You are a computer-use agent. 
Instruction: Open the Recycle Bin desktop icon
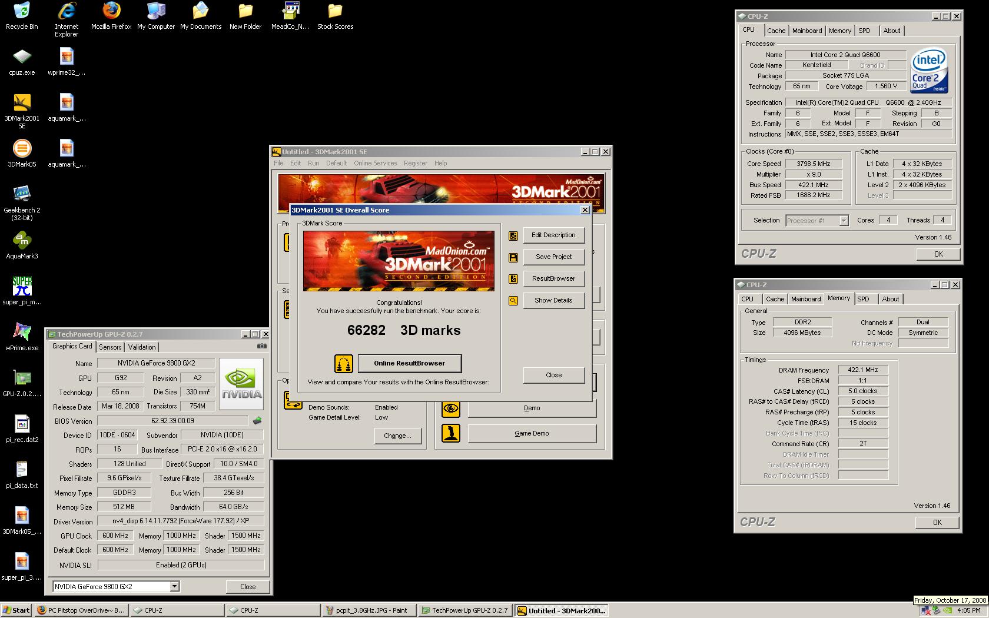(22, 16)
